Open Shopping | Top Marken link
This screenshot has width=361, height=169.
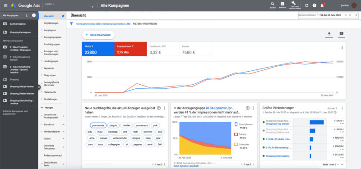(278, 123)
